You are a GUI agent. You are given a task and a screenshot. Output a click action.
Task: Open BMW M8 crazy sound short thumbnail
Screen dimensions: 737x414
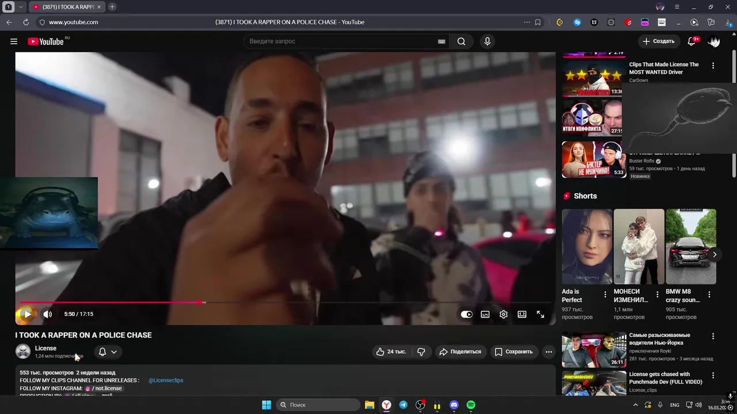coord(691,247)
